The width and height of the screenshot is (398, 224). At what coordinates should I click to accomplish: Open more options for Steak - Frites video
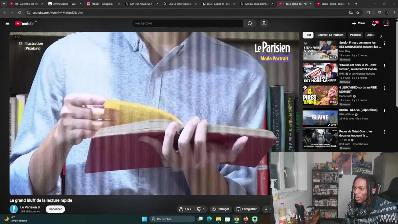pyautogui.click(x=384, y=43)
